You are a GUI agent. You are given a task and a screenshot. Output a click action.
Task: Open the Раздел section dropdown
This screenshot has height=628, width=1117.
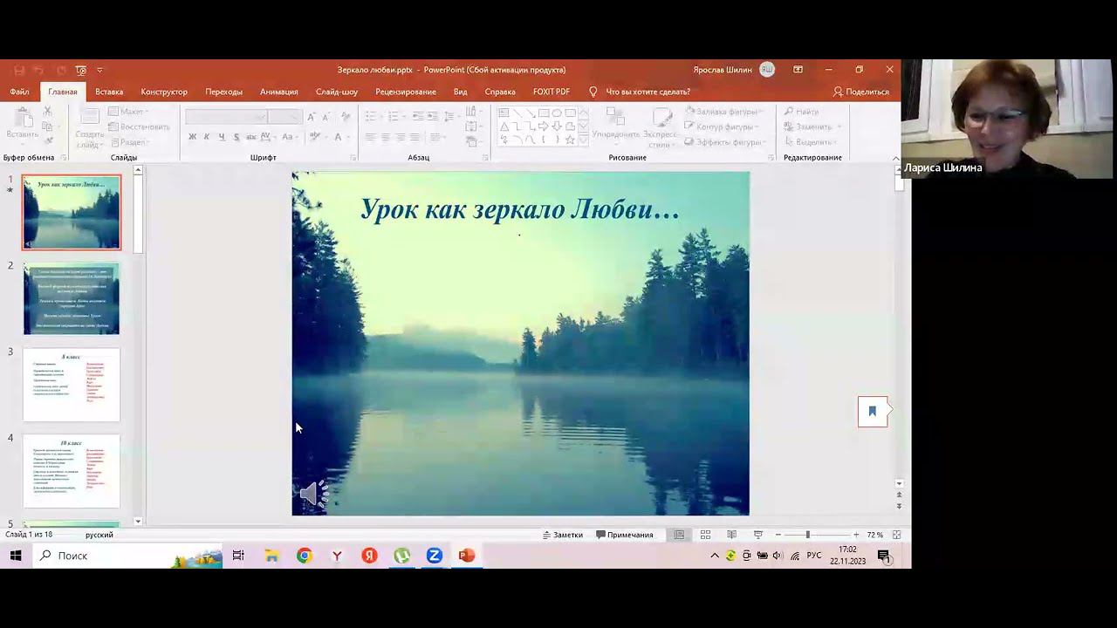pos(131,142)
